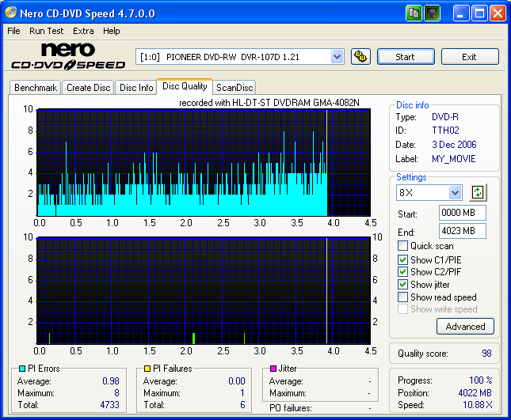Image resolution: width=511 pixels, height=420 pixels.
Task: Open the File menu
Action: pos(13,31)
